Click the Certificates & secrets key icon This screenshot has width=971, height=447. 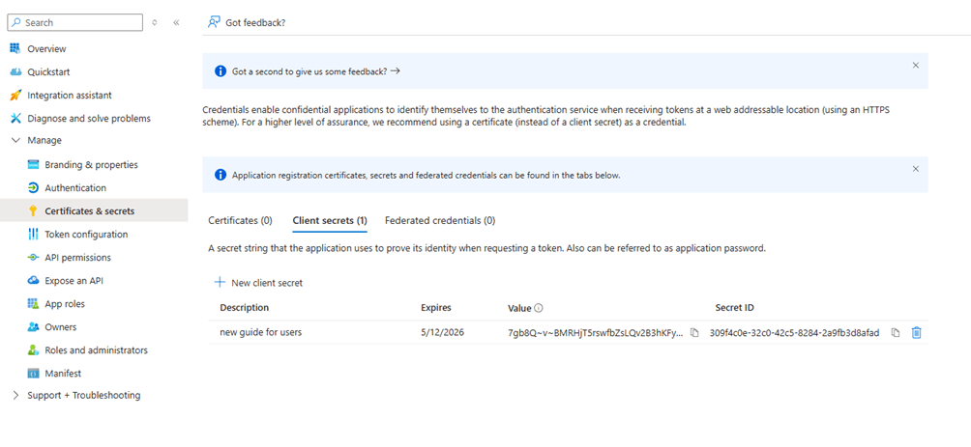coord(34,211)
